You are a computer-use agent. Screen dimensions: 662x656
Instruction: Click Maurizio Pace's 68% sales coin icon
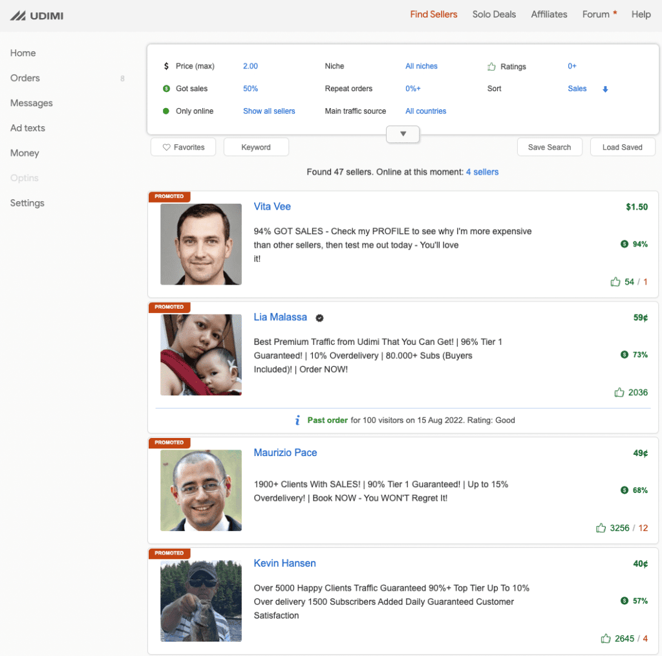click(625, 490)
